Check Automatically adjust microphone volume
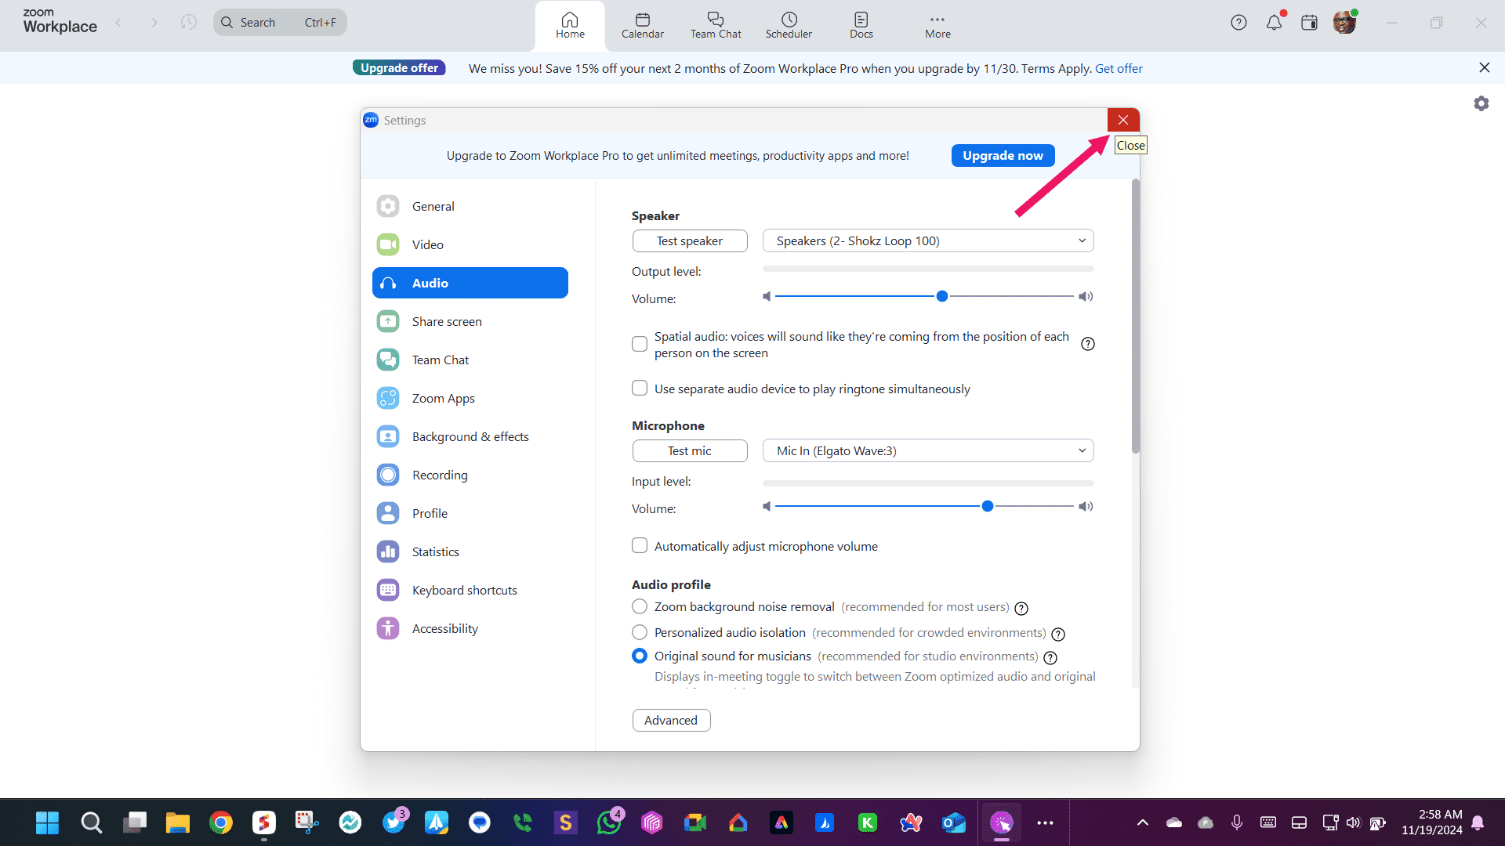Screen dimensions: 1505x846 coord(640,546)
